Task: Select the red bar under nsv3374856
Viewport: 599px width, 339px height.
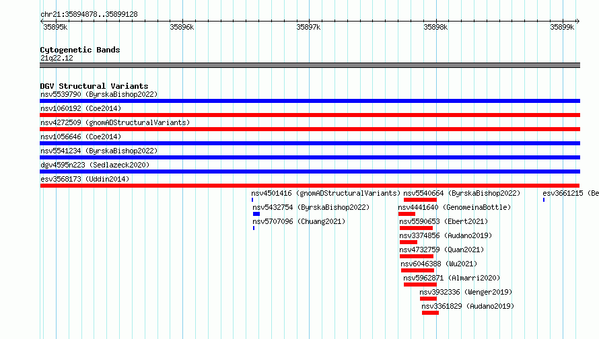Action: pos(409,242)
